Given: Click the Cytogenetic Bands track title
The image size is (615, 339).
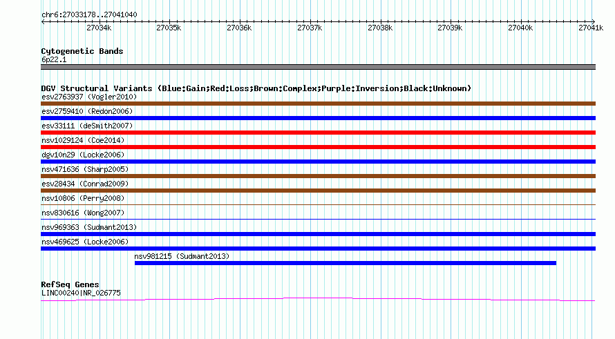Looking at the screenshot, I should pyautogui.click(x=82, y=51).
